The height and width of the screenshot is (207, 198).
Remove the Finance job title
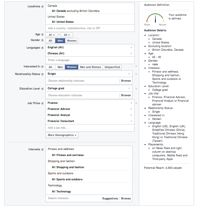click(131, 103)
